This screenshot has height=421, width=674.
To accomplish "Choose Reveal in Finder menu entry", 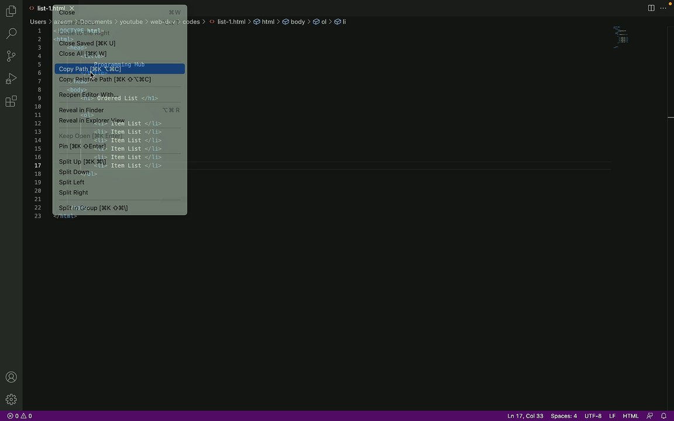I will point(81,110).
